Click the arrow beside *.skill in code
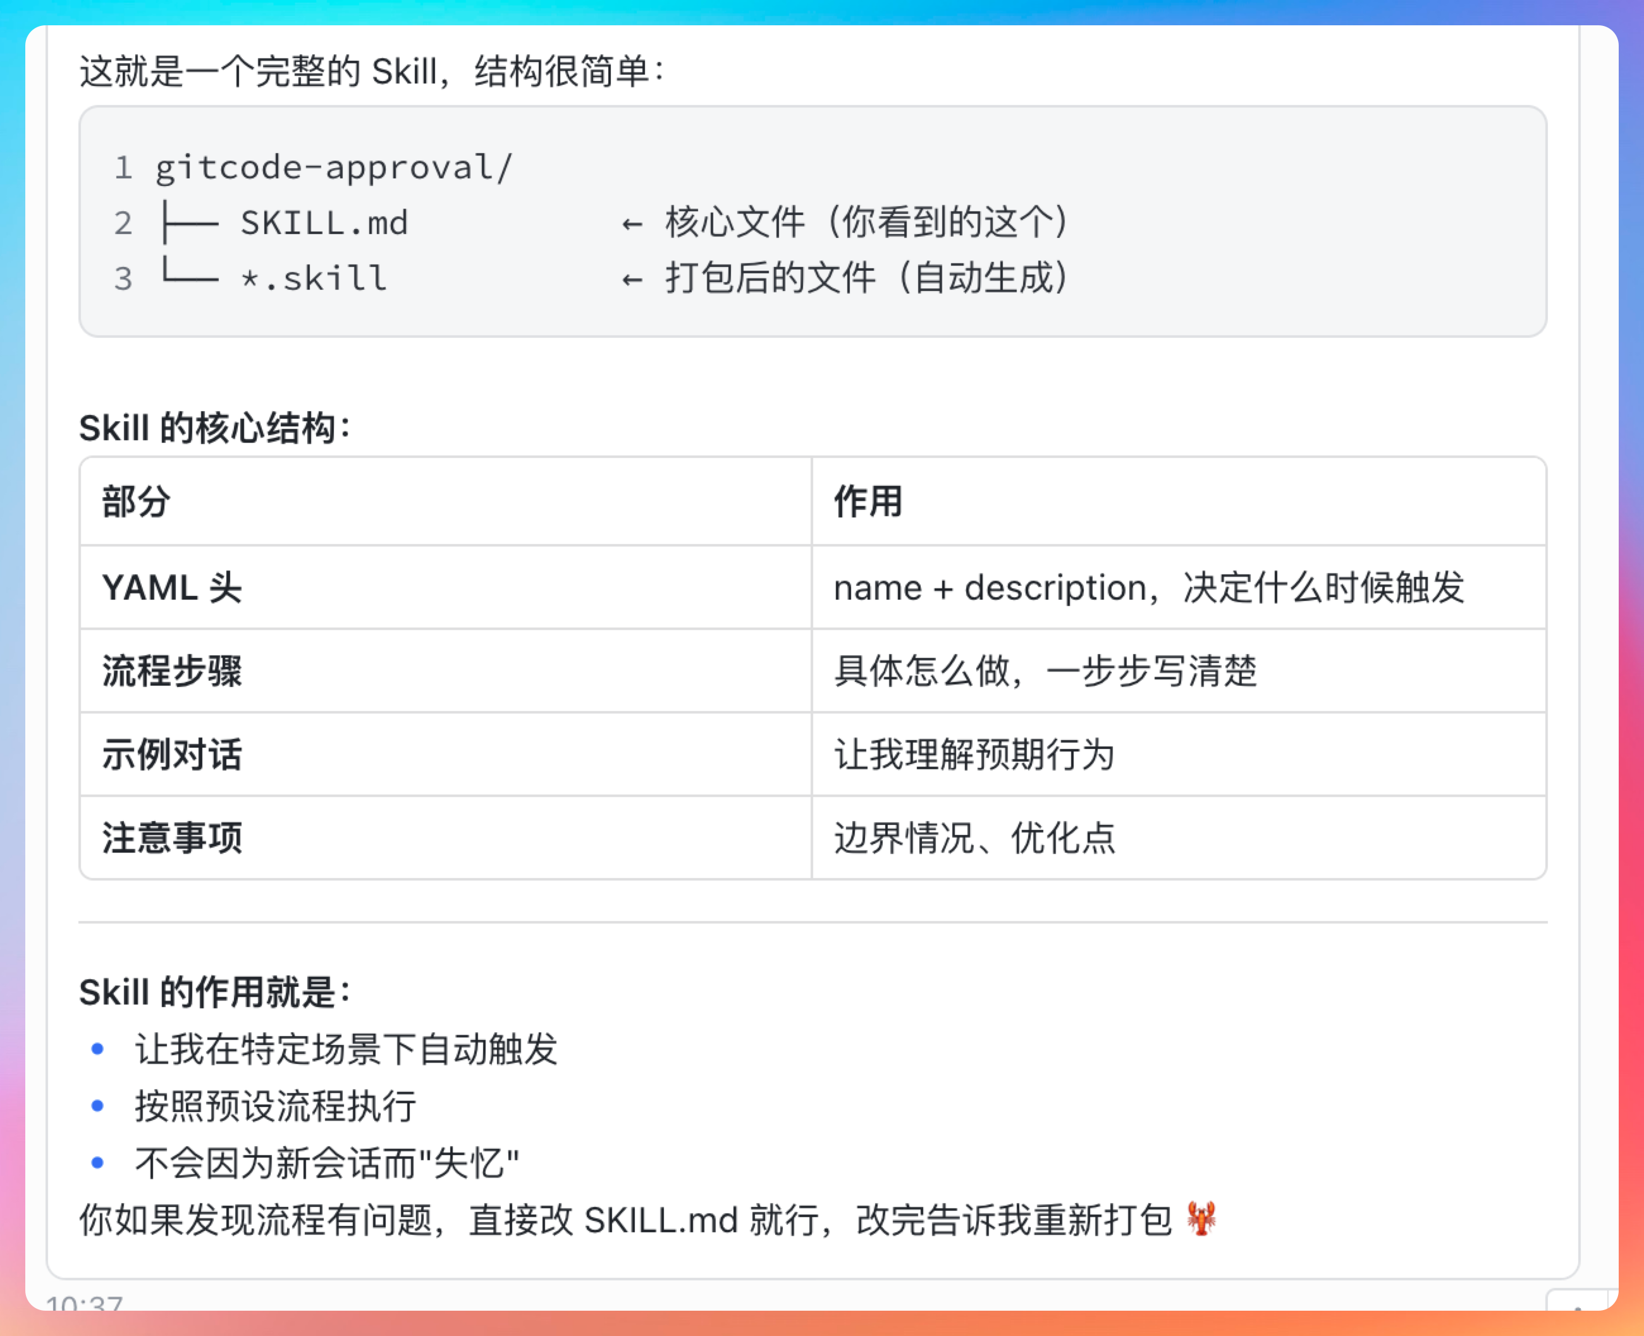The image size is (1644, 1336). click(x=632, y=280)
